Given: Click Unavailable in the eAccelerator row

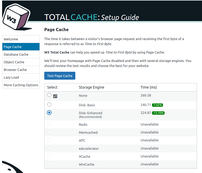Looking at the screenshot, I should [x=149, y=148].
